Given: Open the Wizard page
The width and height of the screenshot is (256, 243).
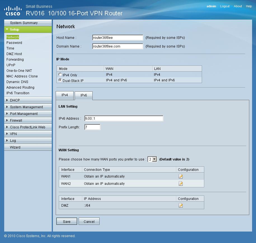Looking at the screenshot, I should point(28,147).
